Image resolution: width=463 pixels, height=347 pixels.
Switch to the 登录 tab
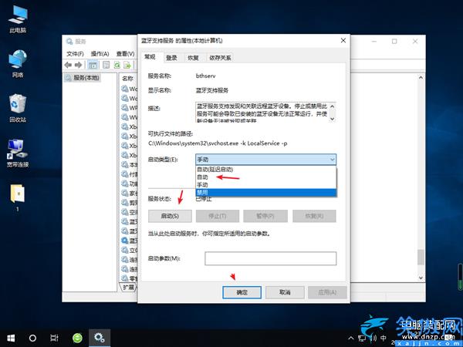(171, 58)
